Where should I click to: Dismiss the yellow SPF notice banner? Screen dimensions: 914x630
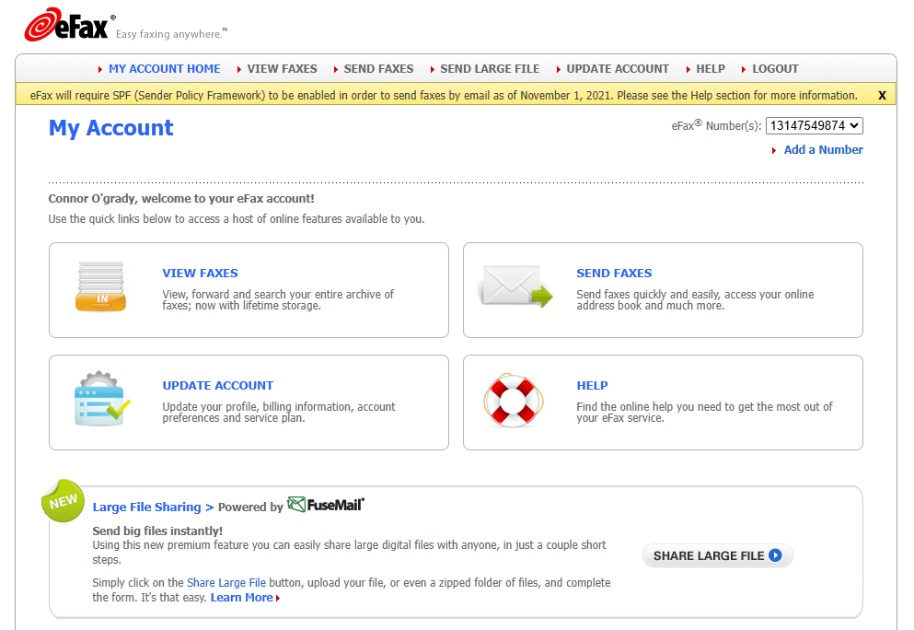[x=882, y=95]
